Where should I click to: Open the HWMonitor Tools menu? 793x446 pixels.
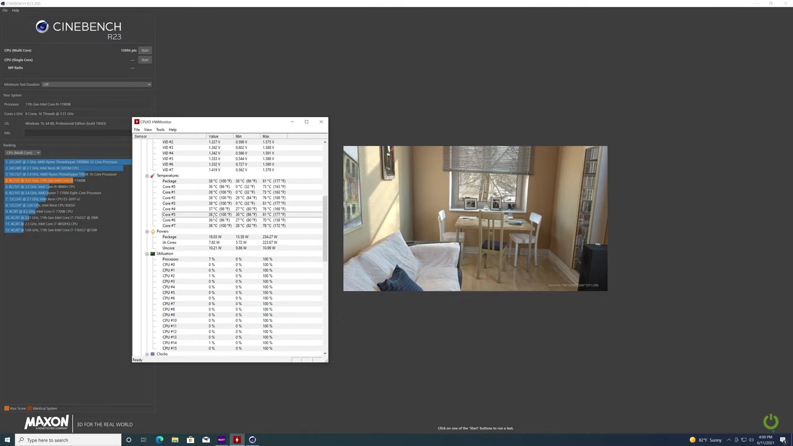coord(160,130)
